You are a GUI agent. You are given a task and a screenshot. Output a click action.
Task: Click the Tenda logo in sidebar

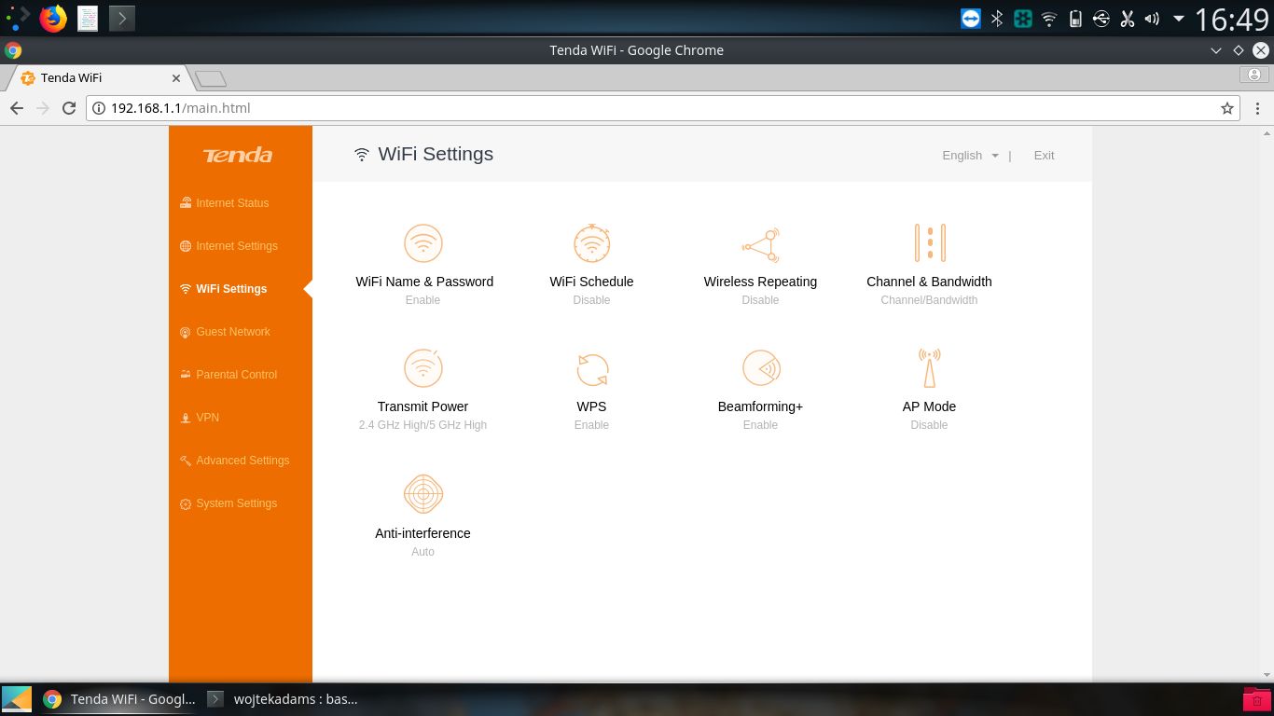click(238, 155)
